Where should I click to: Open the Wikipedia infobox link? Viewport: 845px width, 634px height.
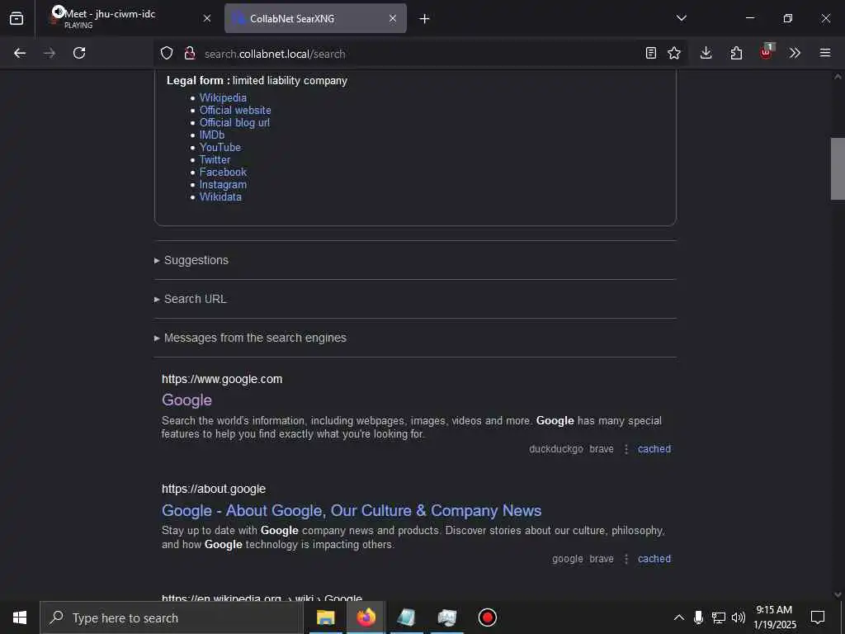tap(223, 97)
